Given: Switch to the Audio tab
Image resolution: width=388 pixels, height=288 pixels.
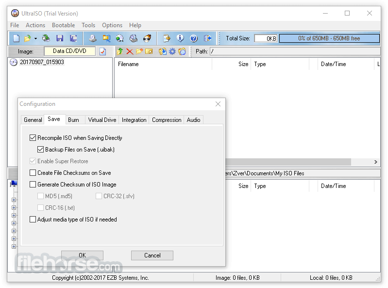Looking at the screenshot, I should click(x=193, y=120).
